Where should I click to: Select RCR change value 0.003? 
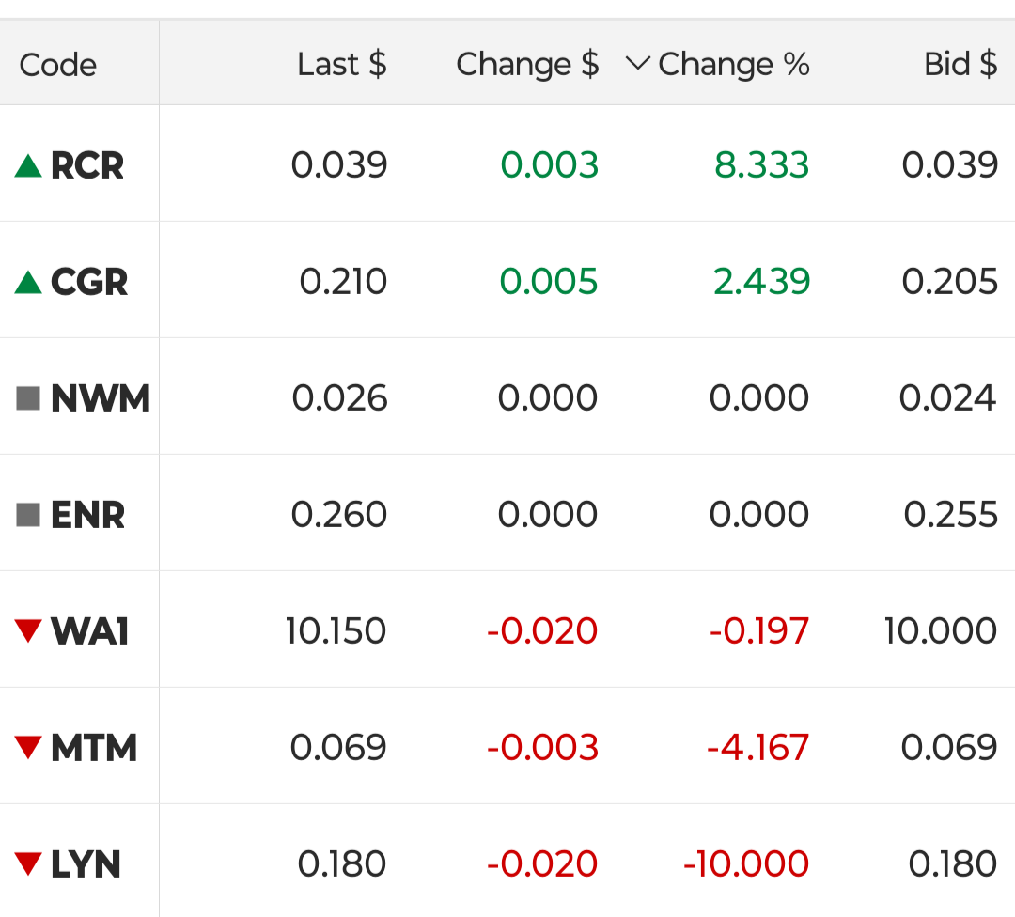[550, 165]
